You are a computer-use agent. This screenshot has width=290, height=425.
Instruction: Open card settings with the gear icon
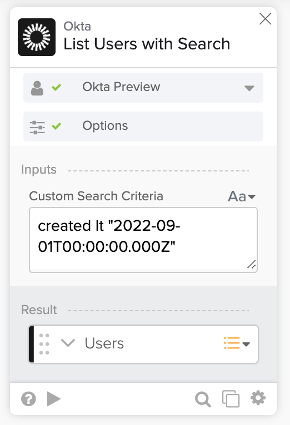point(258,398)
